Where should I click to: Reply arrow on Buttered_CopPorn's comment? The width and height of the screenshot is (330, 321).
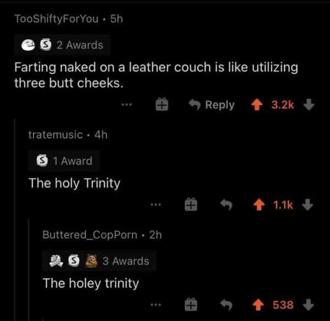click(225, 305)
